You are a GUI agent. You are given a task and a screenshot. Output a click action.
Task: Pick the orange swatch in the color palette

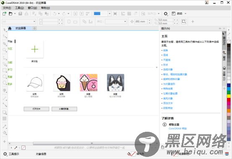(x=229, y=111)
